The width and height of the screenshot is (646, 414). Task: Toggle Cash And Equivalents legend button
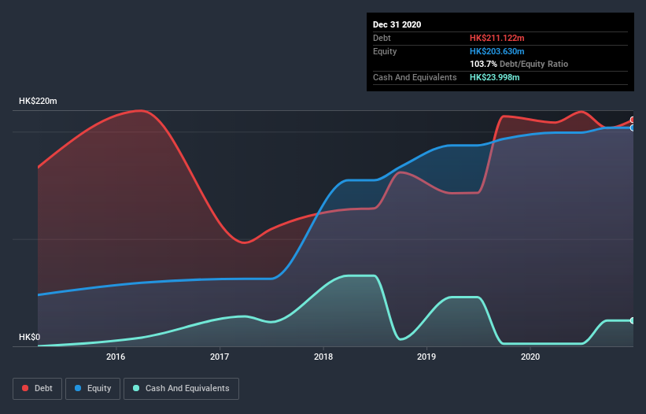tap(181, 389)
